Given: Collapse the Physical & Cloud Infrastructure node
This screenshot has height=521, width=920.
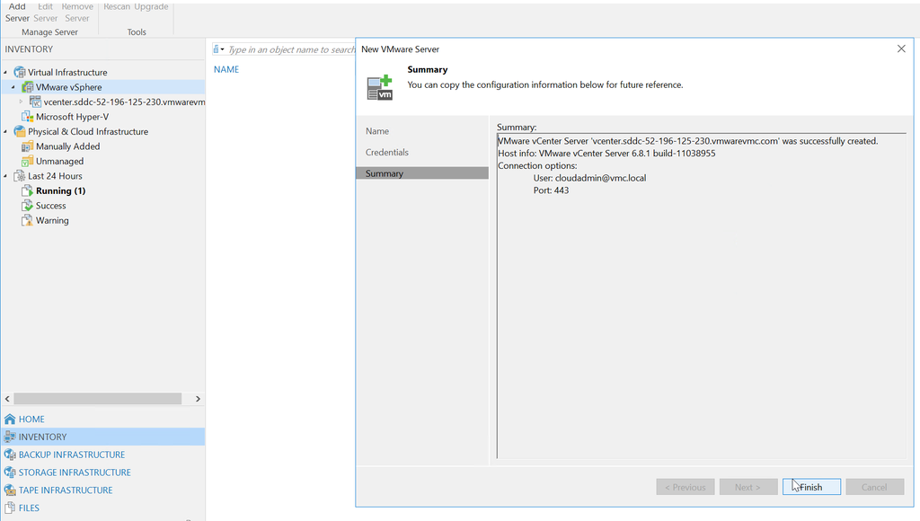Looking at the screenshot, I should [6, 131].
